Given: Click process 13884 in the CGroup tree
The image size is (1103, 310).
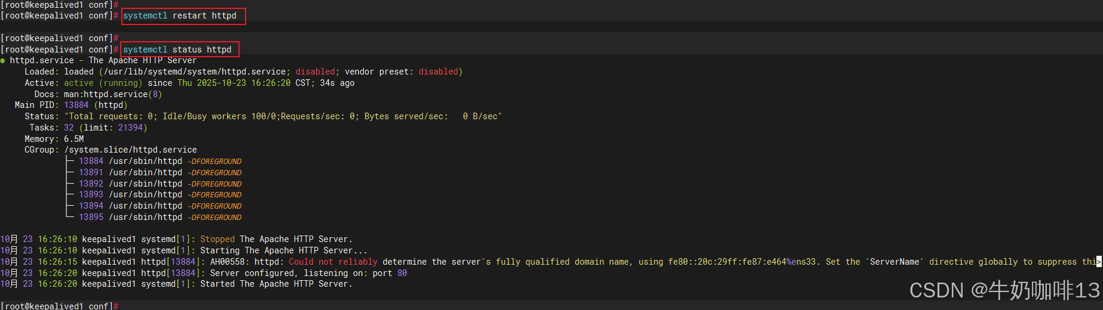Looking at the screenshot, I should (x=160, y=161).
